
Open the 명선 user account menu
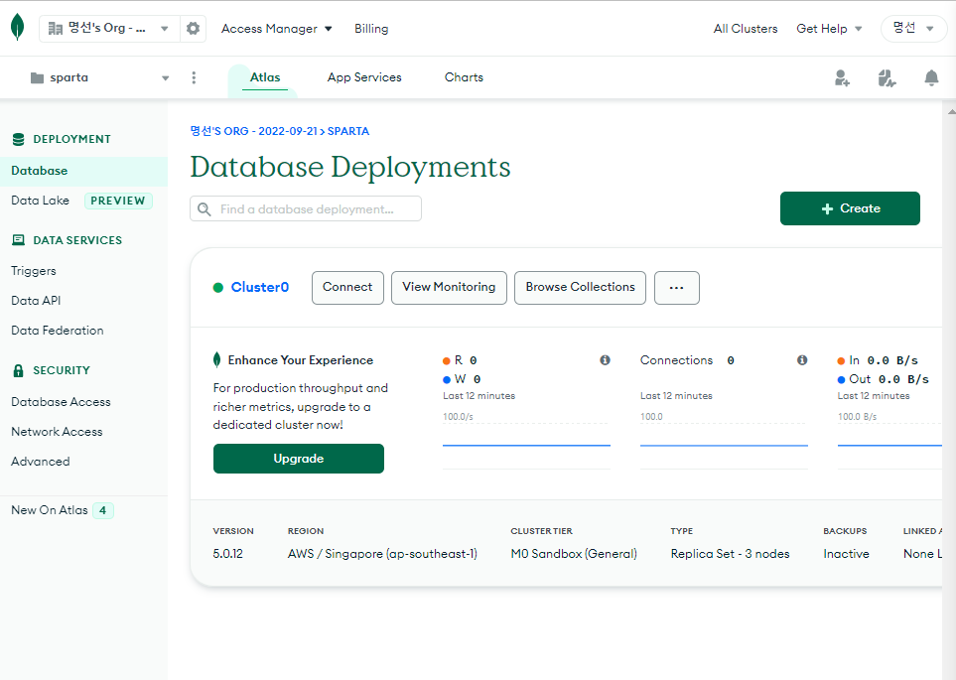point(913,29)
